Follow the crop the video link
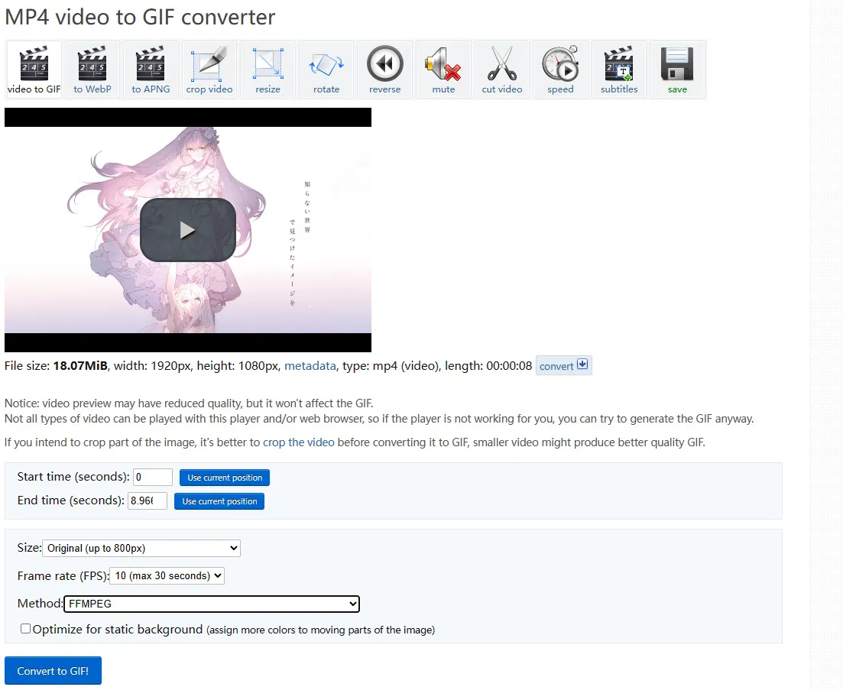 [x=298, y=442]
